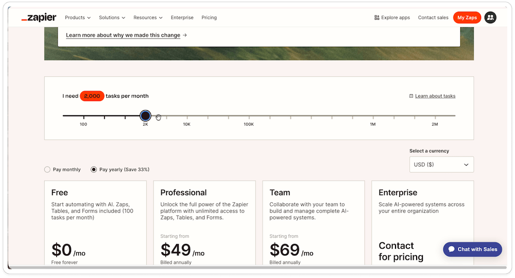Expand the Solutions menu

(x=112, y=18)
